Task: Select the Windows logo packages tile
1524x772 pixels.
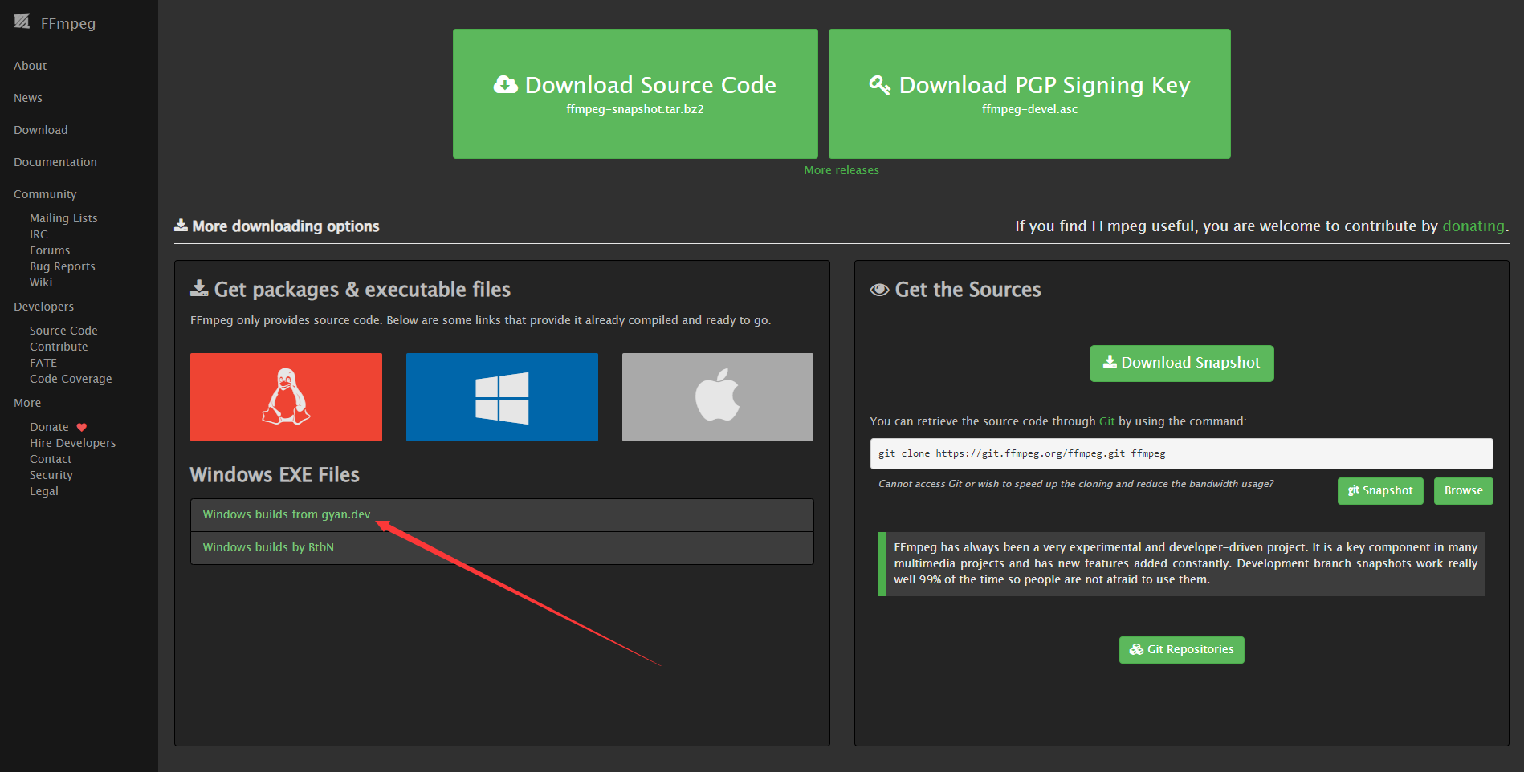Action: [502, 397]
